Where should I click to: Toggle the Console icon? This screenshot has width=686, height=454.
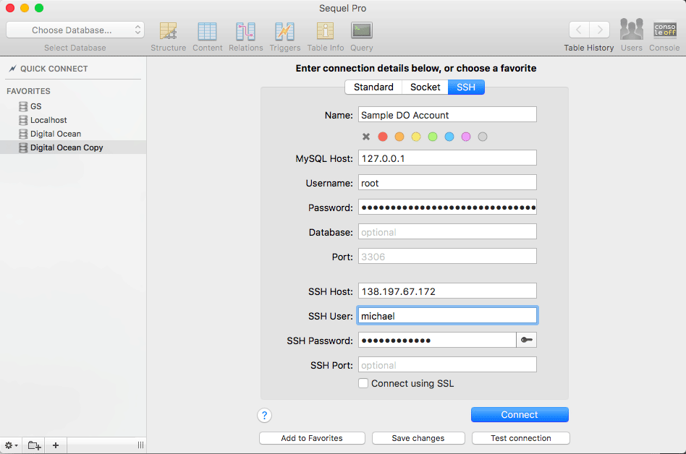664,30
